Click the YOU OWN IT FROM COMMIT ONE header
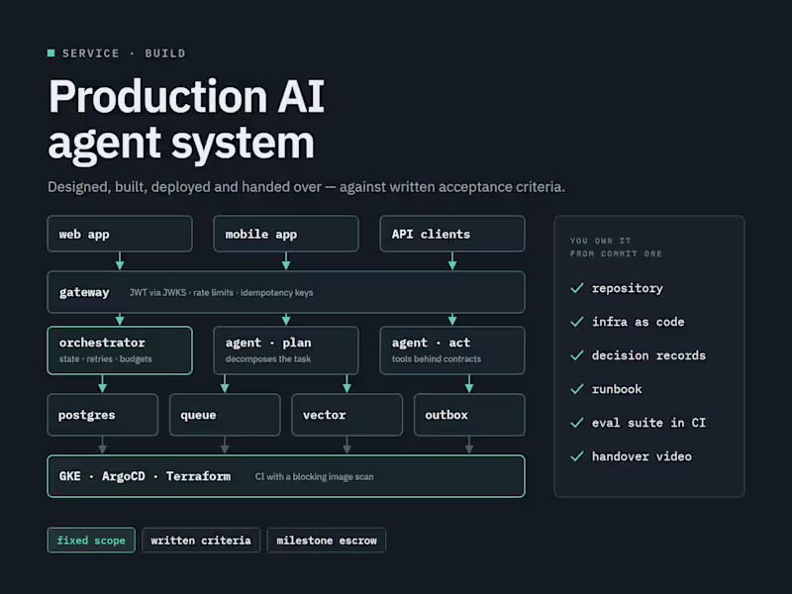The width and height of the screenshot is (792, 594). tap(616, 247)
